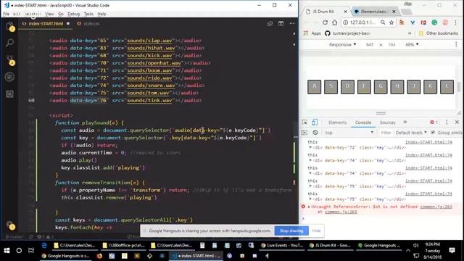The height and width of the screenshot is (261, 464).
Task: Open the 60% zoom dropdown
Action: [412, 45]
